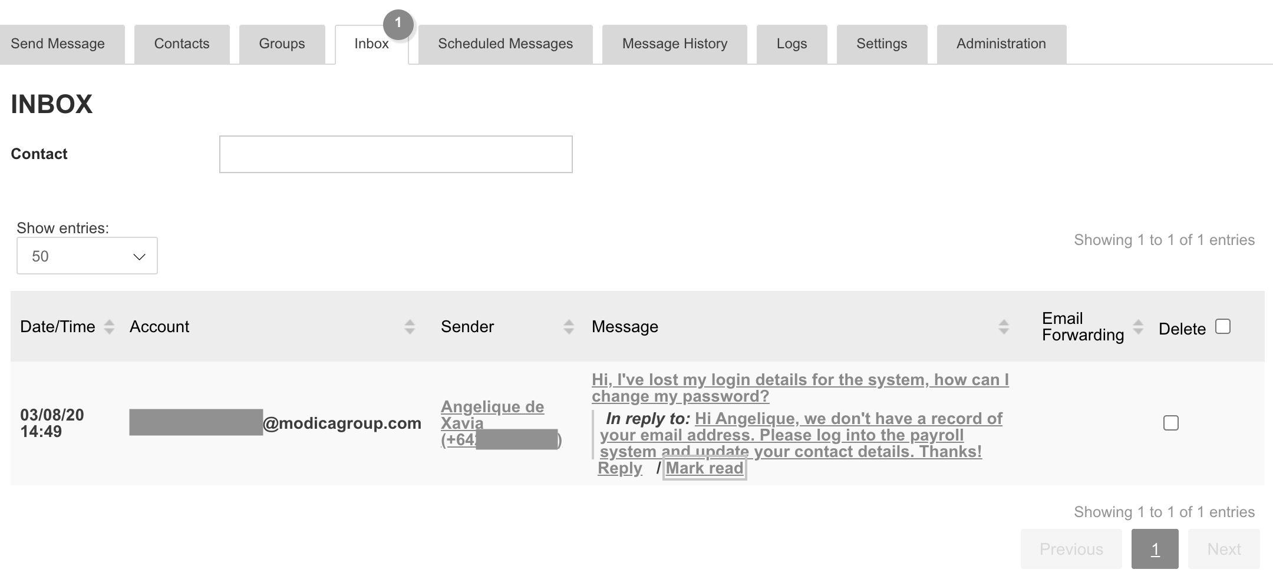The image size is (1273, 576).
Task: Sort by Date/Time column arrows
Action: coord(109,327)
